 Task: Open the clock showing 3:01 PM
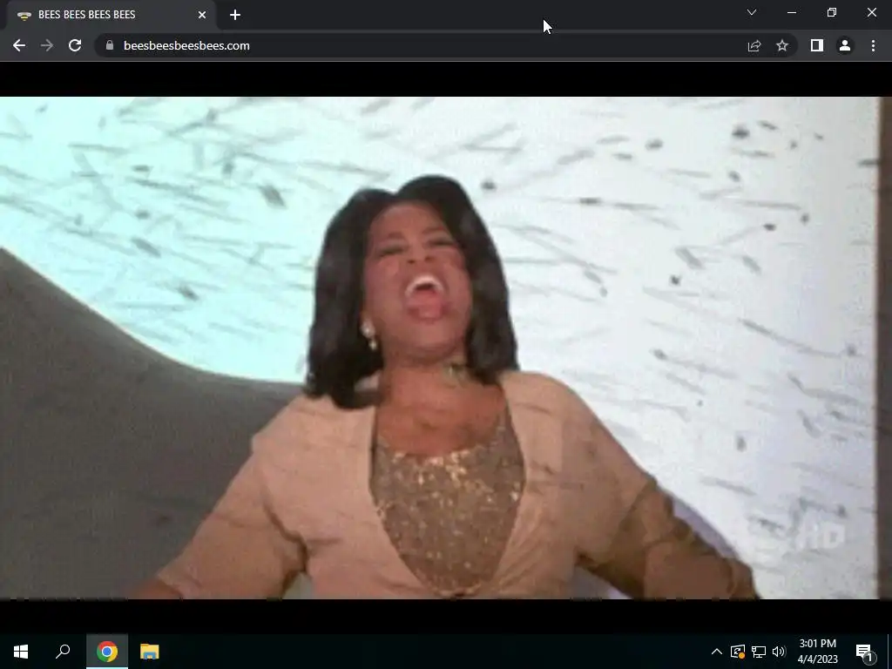click(x=817, y=652)
